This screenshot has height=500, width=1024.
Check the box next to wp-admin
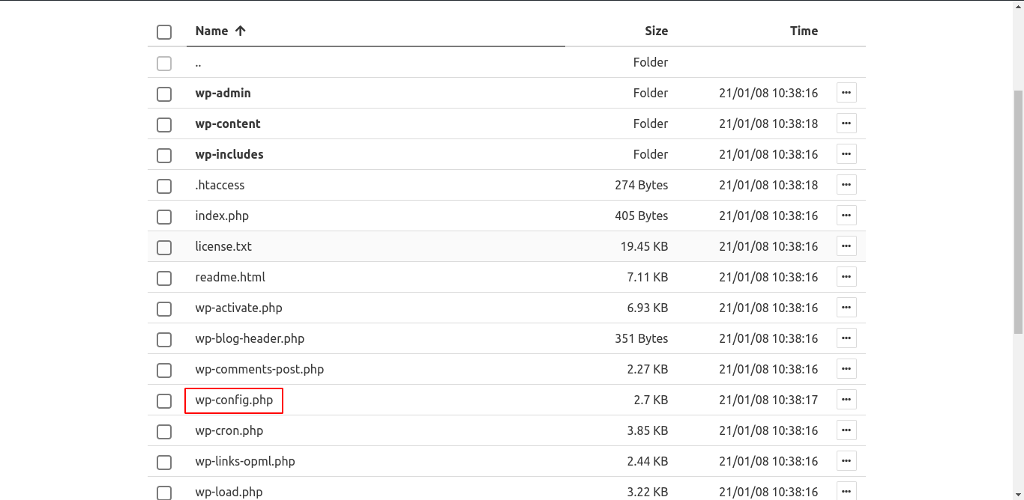[x=164, y=94]
